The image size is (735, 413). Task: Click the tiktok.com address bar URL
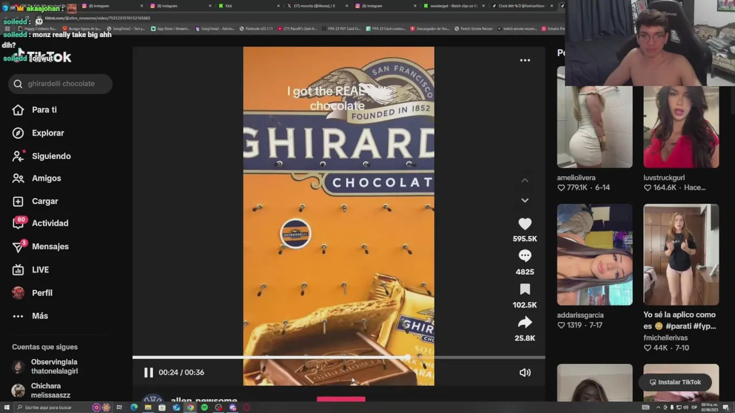pyautogui.click(x=98, y=18)
